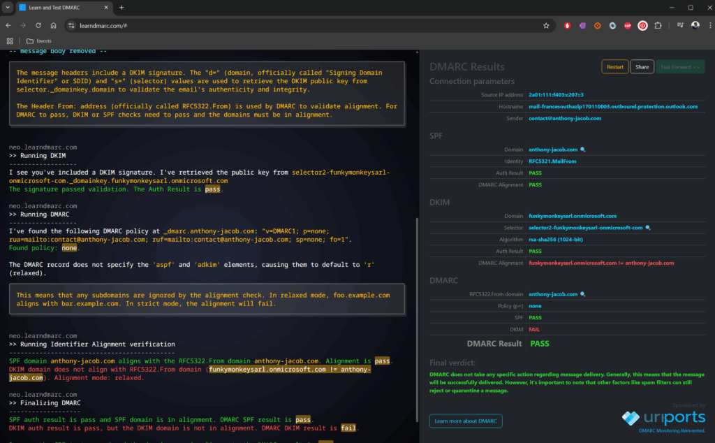Click DMARC RFC5322.From domain anthony-jacob.com
Screen dimensions: 715x443
point(553,294)
